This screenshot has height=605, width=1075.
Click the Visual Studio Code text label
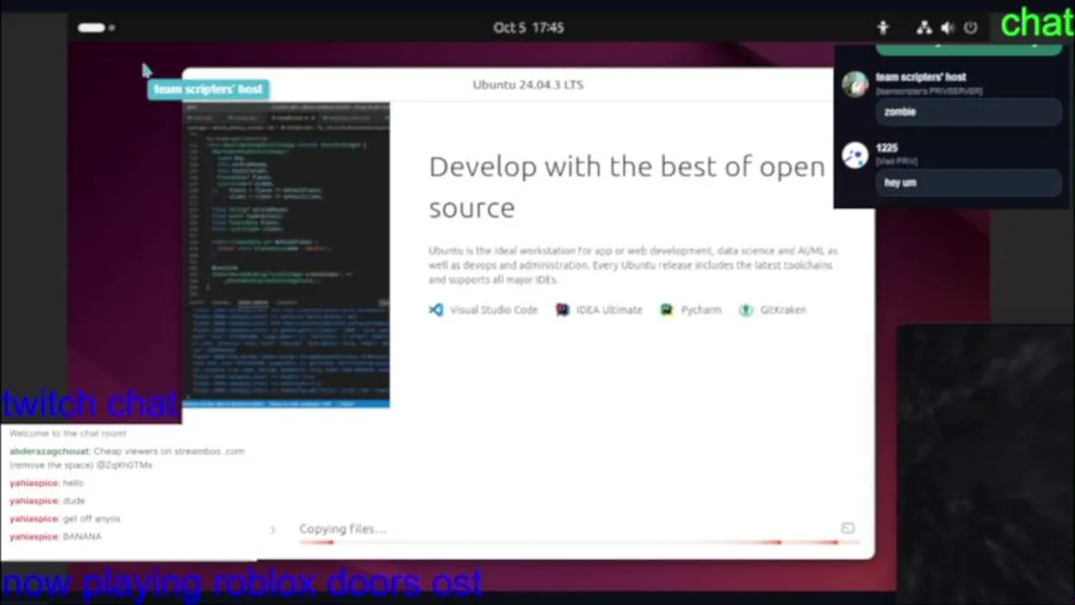click(x=494, y=309)
